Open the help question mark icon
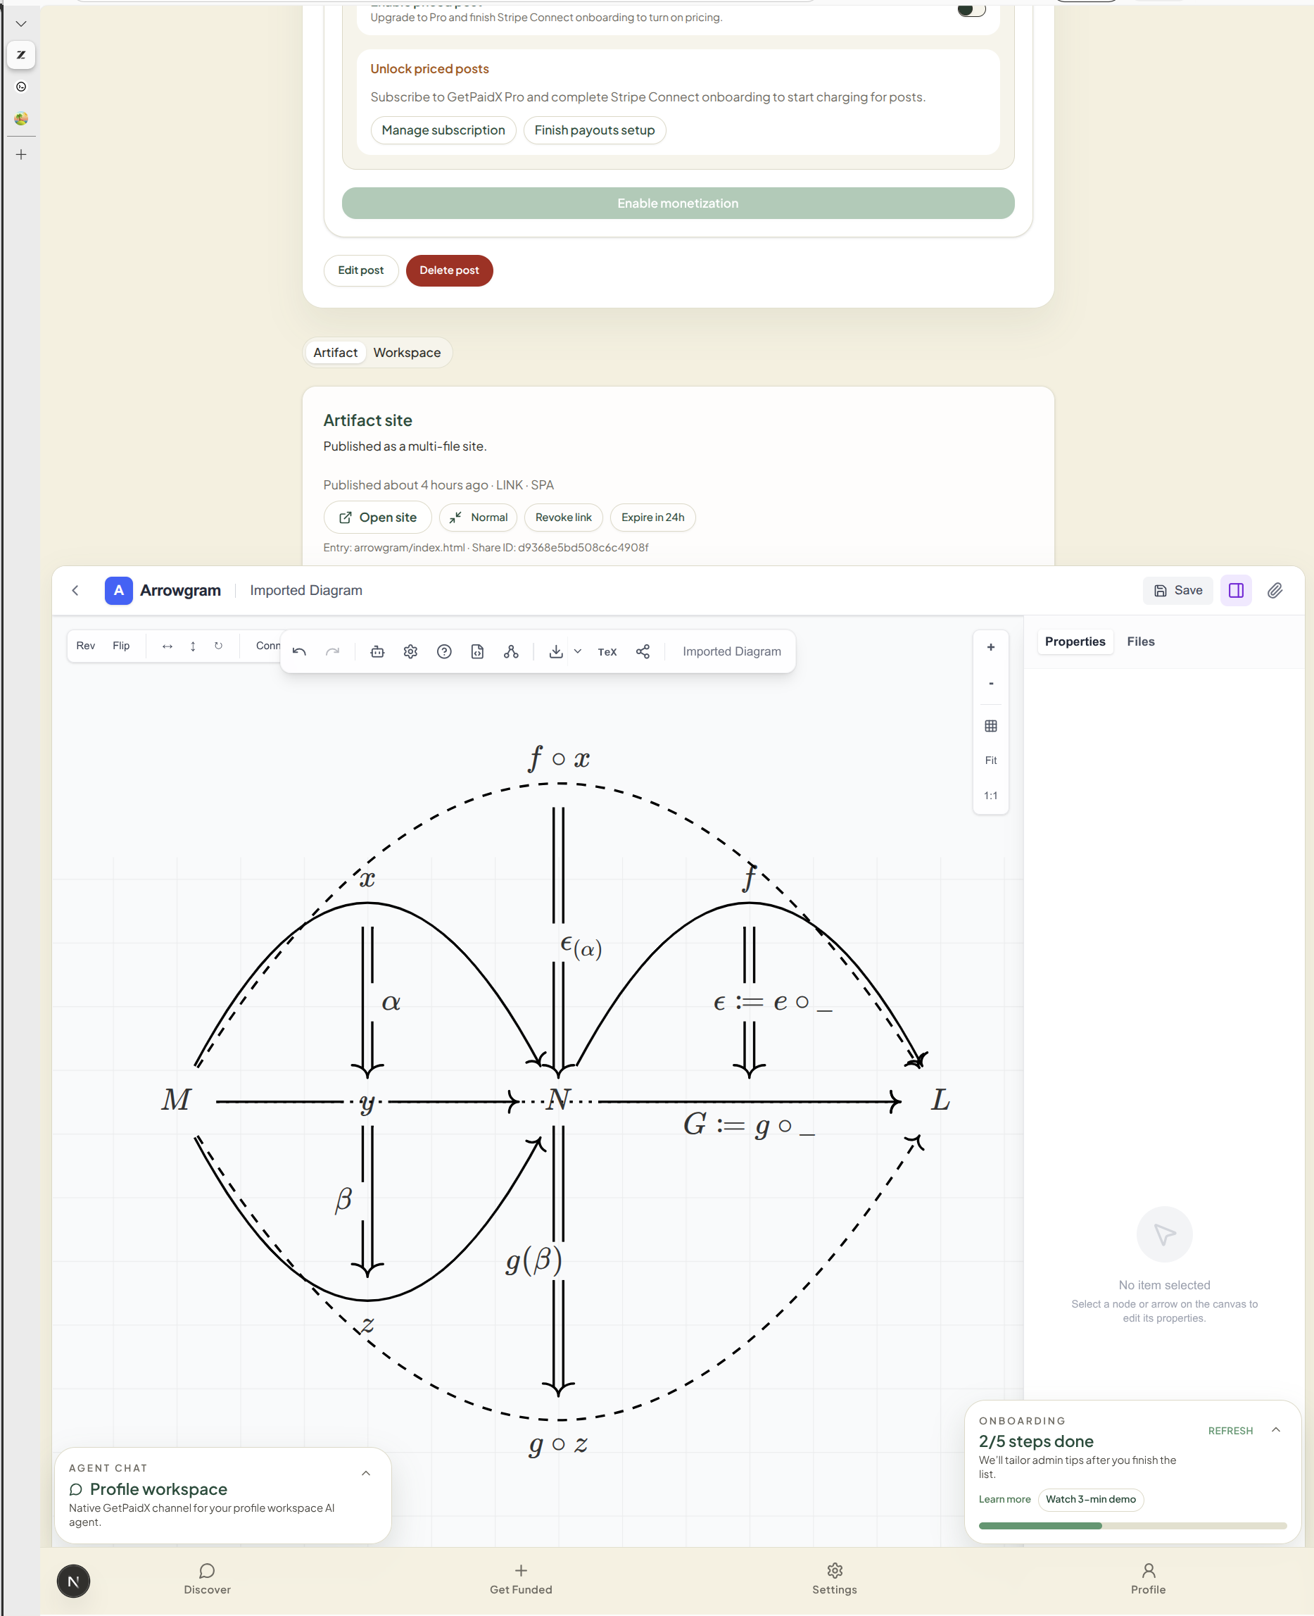Viewport: 1314px width, 1616px height. click(444, 651)
